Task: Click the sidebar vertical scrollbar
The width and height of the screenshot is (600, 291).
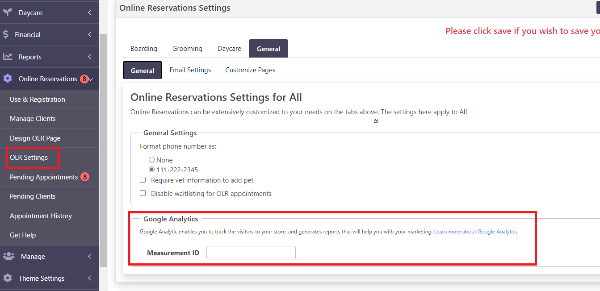Action: 103,150
